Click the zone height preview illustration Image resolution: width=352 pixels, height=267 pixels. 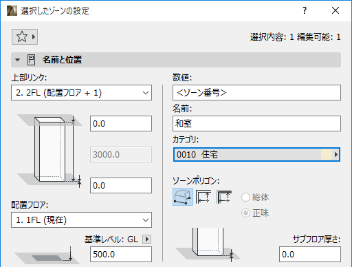point(50,151)
